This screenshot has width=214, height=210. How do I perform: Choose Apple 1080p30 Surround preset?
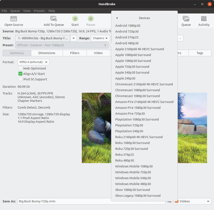[144, 61]
